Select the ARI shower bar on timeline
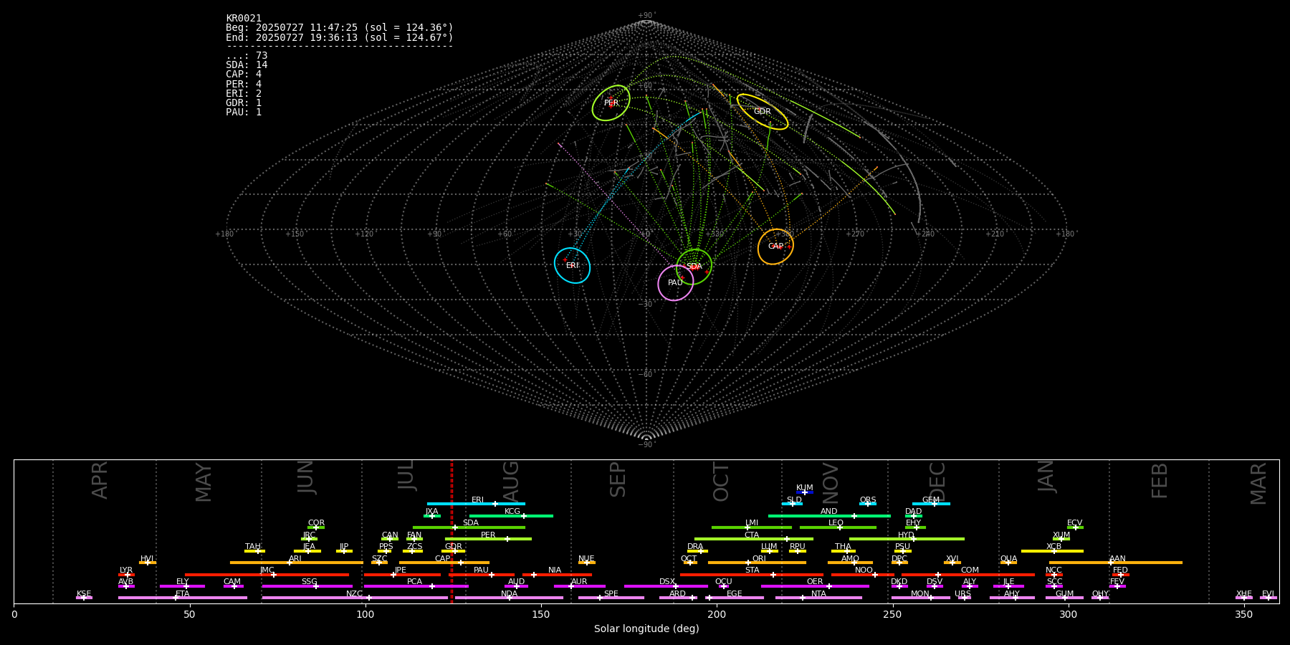The height and width of the screenshot is (645, 1290). (297, 563)
